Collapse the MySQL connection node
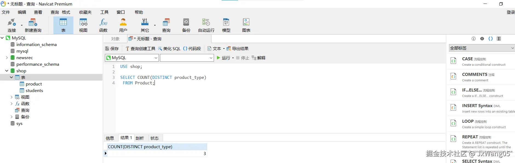 [x=2, y=38]
